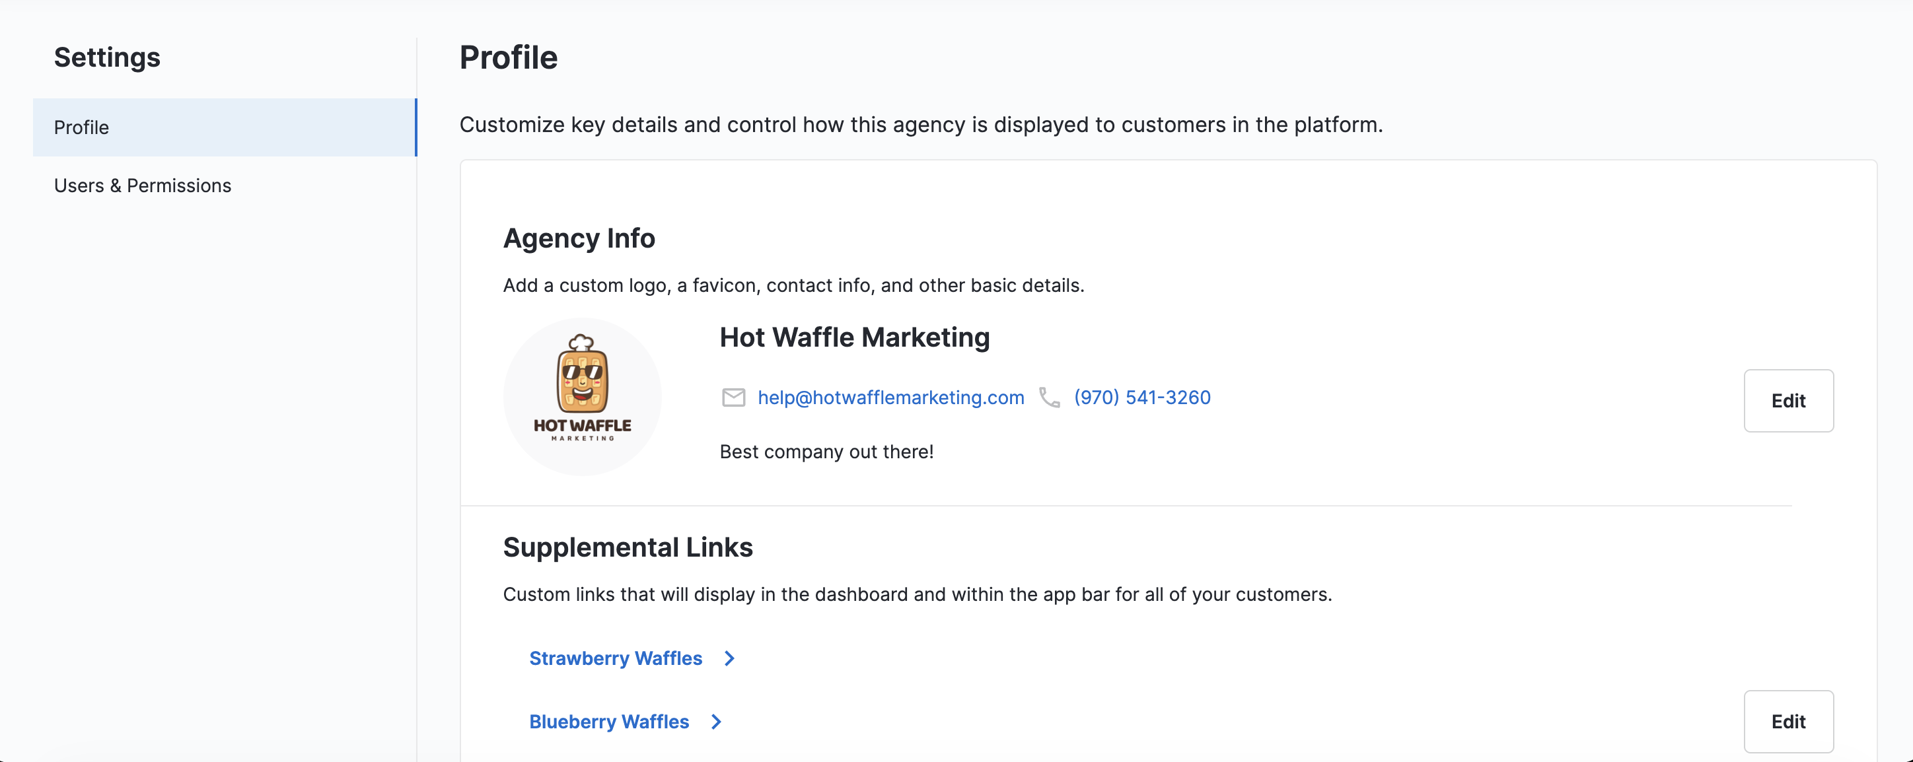1913x762 pixels.
Task: Click the "Best company out there!" description
Action: (826, 452)
